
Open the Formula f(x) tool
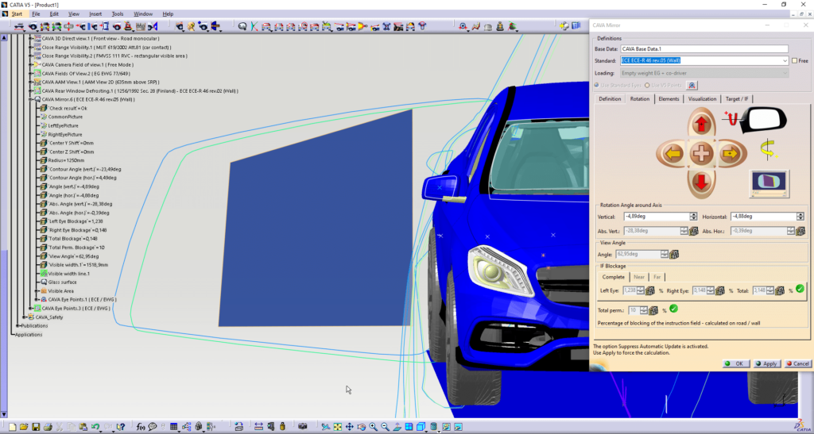coord(141,428)
